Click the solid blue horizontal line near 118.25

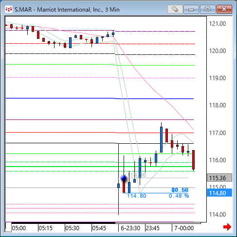pos(100,99)
